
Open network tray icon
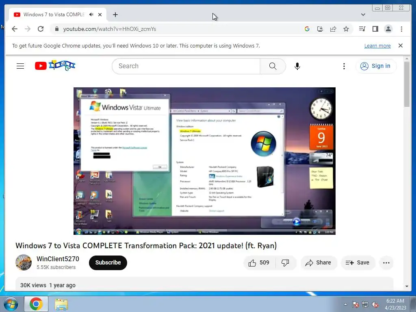[365, 304]
